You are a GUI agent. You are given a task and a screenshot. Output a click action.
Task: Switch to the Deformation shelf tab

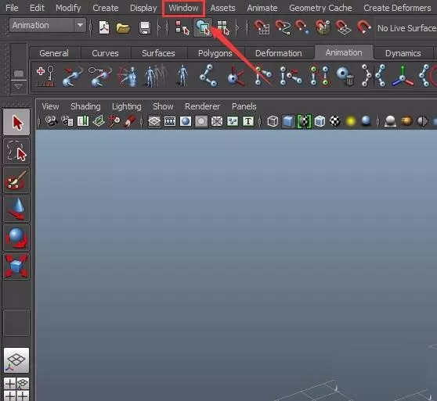279,53
